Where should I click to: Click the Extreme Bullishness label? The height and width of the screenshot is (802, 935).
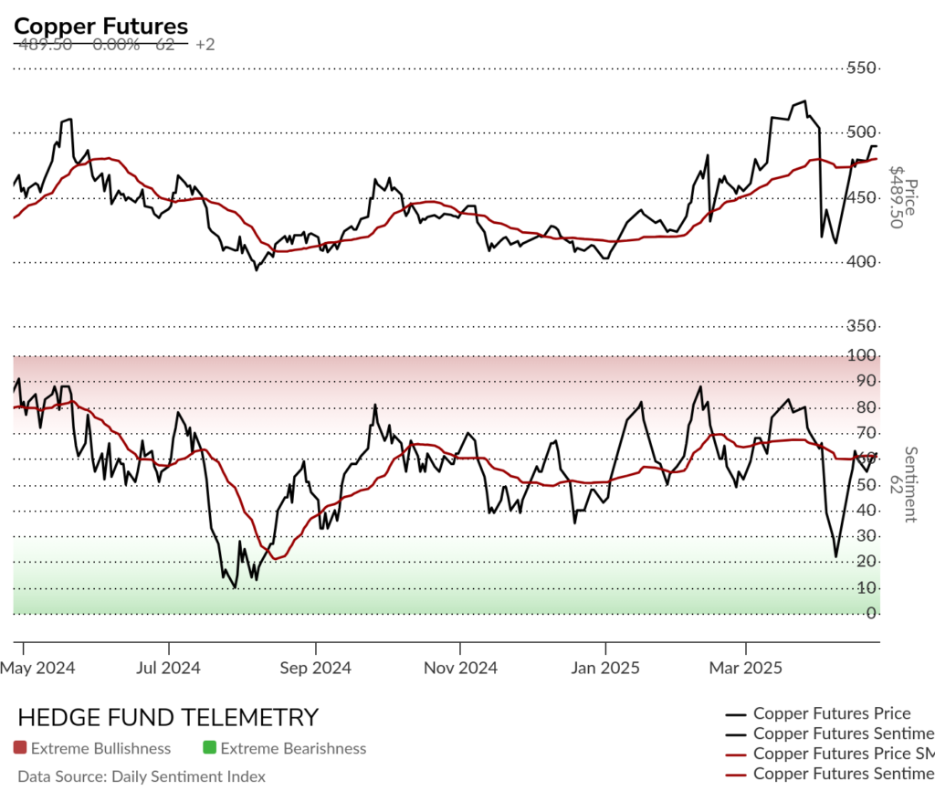click(x=100, y=748)
